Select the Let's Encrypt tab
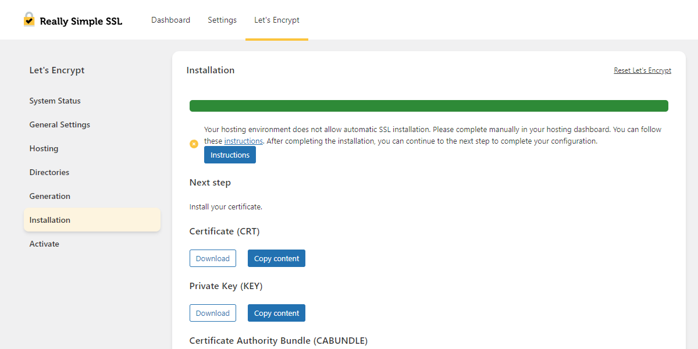The image size is (698, 349). 277,20
